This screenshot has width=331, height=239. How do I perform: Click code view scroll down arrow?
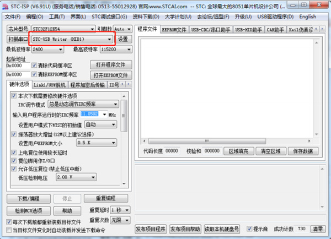click(x=317, y=134)
